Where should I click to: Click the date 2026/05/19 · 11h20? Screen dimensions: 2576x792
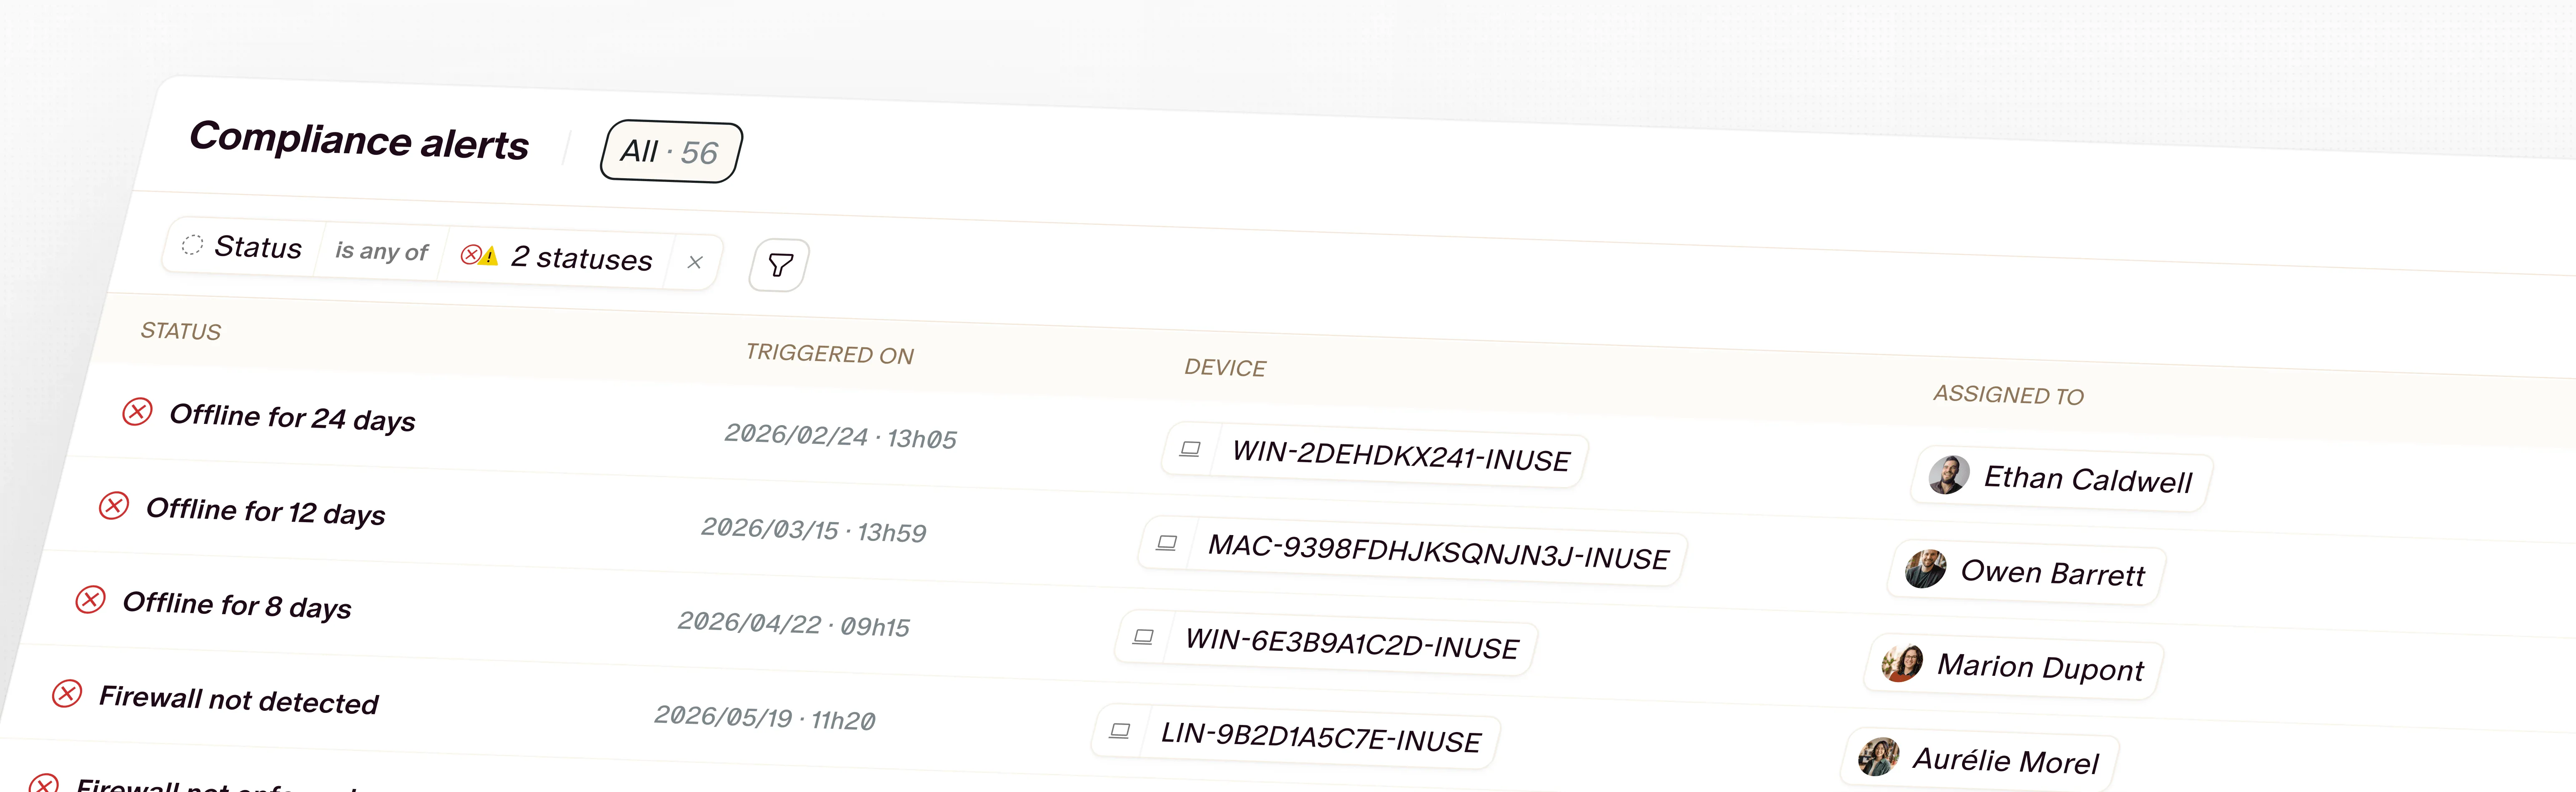point(764,718)
